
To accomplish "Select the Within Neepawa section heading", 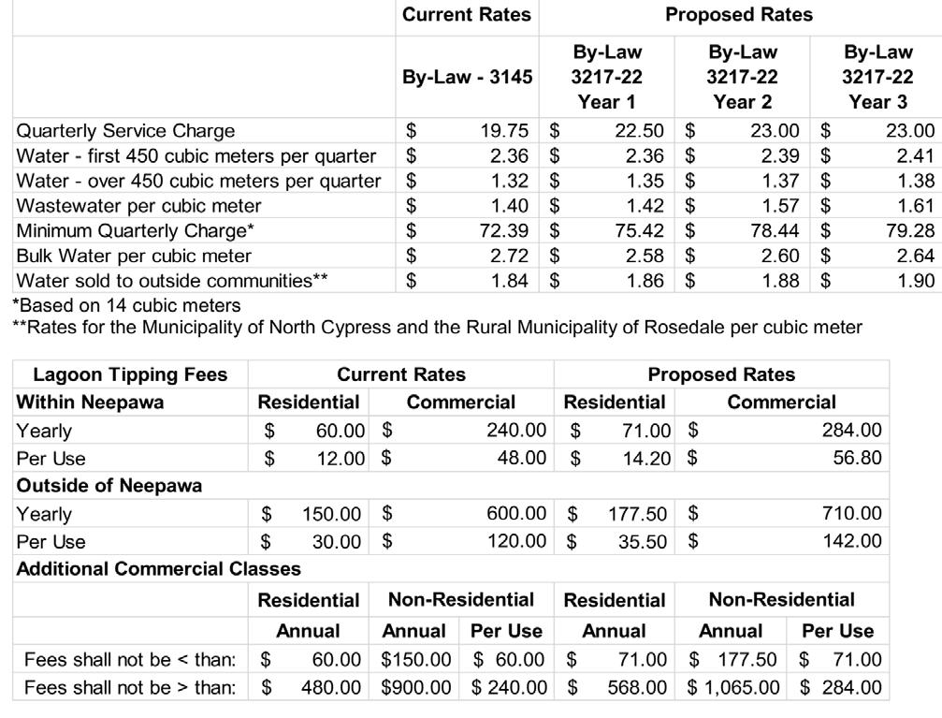I will (x=90, y=403).
